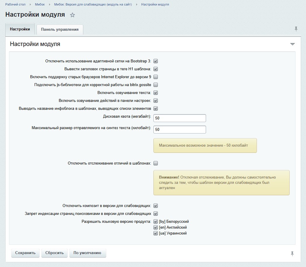Enable Internet Explorer old browser support
The image size is (306, 267).
[x=156, y=77]
